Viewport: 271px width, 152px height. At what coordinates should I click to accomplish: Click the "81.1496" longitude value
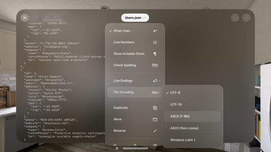[51, 34]
